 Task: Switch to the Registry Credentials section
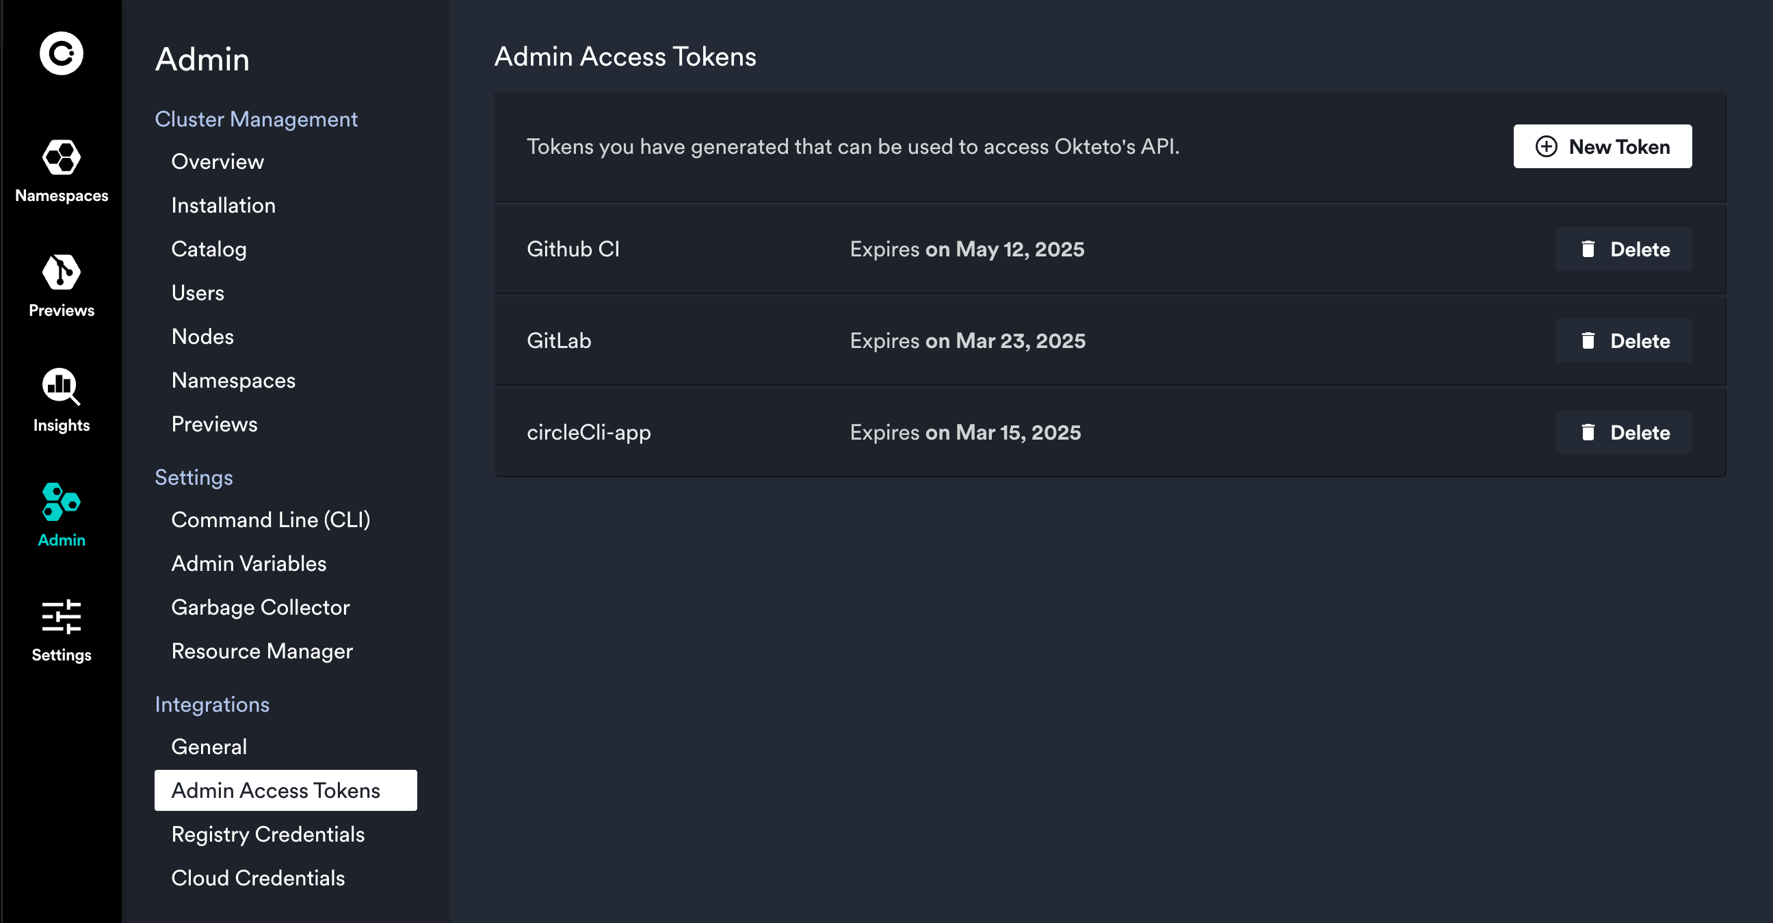click(267, 834)
